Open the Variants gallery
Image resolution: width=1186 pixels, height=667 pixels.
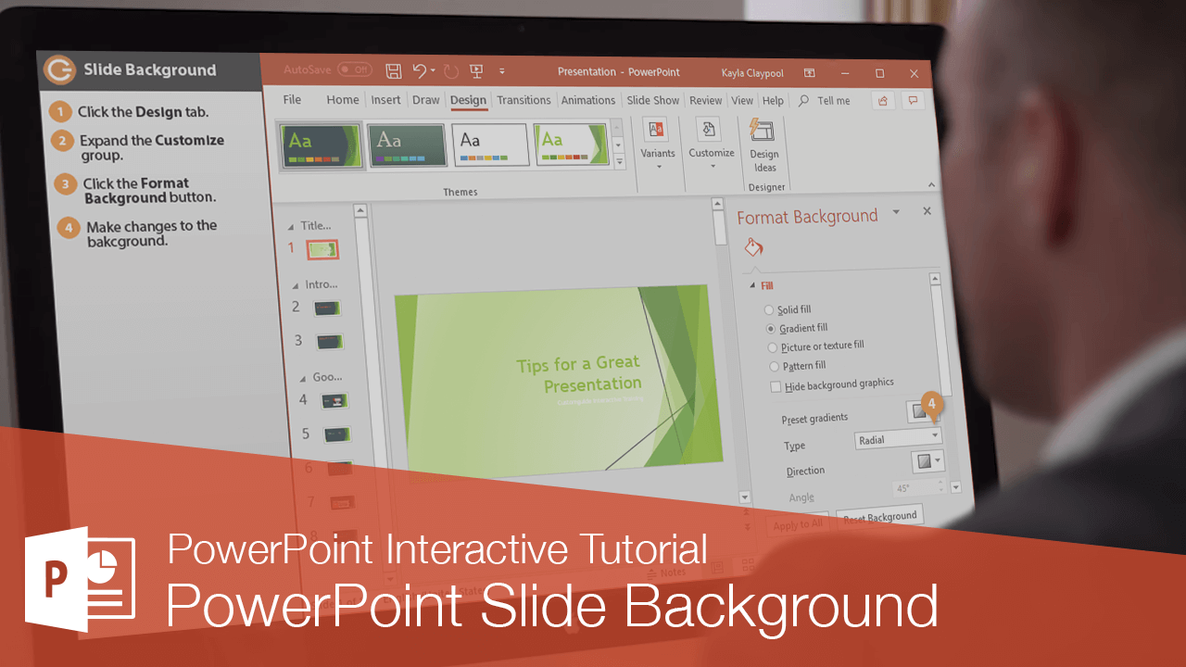[658, 146]
